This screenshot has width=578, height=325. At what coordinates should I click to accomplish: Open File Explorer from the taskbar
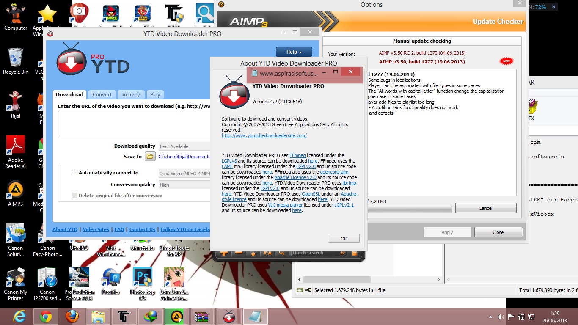coord(98,316)
